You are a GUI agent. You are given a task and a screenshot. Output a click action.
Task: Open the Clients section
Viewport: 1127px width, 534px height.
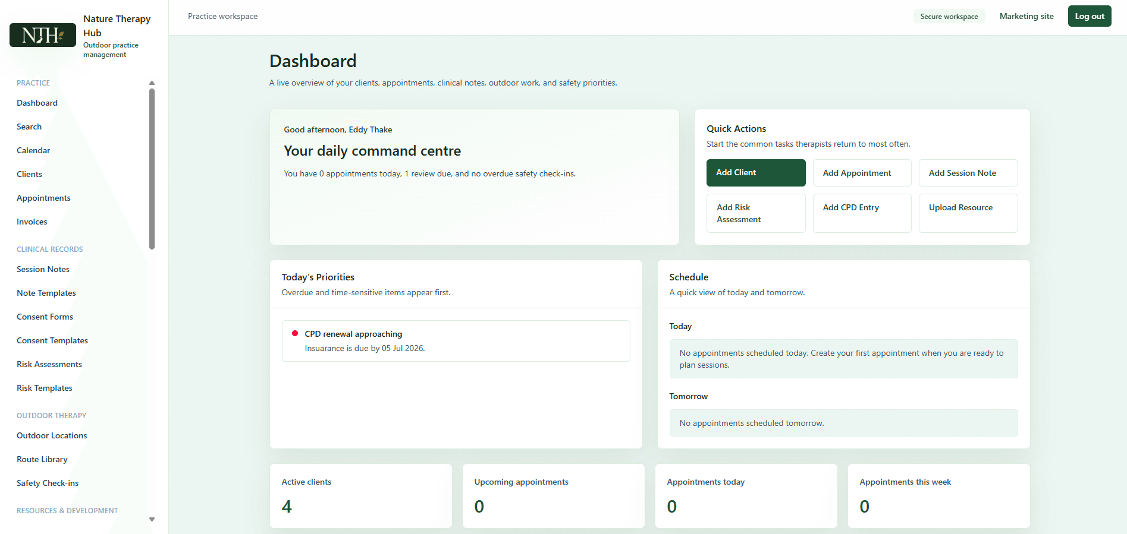point(29,174)
